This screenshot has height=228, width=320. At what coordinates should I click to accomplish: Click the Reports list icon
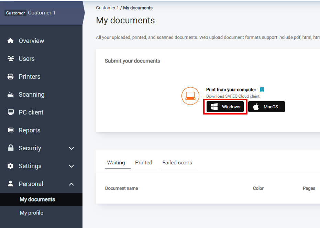click(x=11, y=130)
